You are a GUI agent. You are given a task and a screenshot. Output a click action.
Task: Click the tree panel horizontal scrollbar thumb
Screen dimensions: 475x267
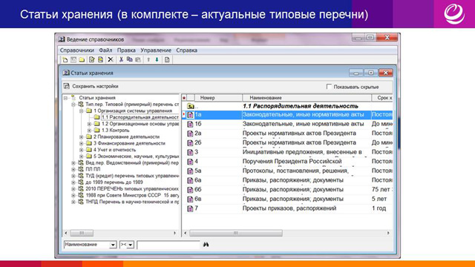(82, 233)
